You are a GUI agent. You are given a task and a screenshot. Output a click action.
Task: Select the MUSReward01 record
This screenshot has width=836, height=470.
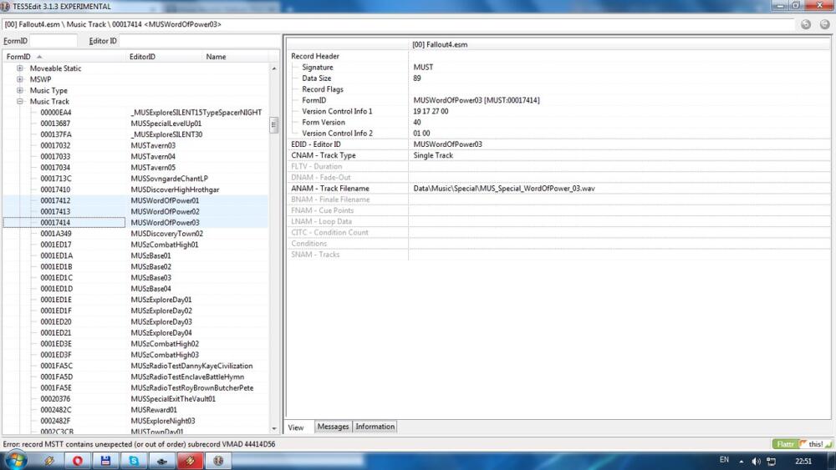pyautogui.click(x=154, y=410)
